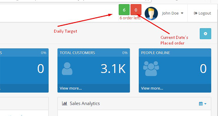Click the Sales Analytics bar chart icon
Viewport: 218px width, 116px height.
pos(64,103)
